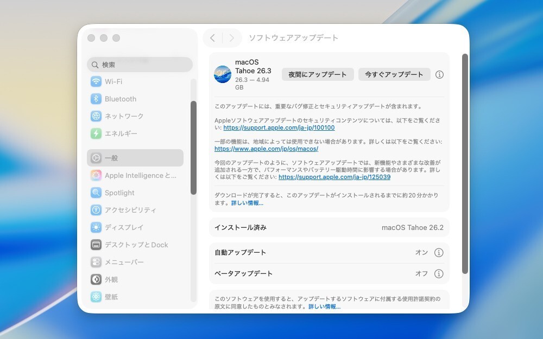Click the Spotlight magnifier icon
This screenshot has width=543, height=339.
coord(96,193)
